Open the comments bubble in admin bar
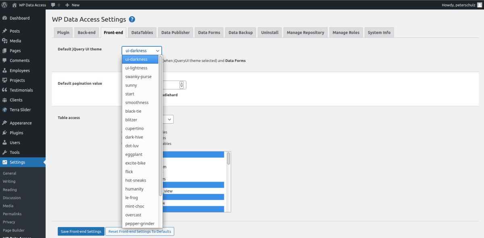 point(53,5)
